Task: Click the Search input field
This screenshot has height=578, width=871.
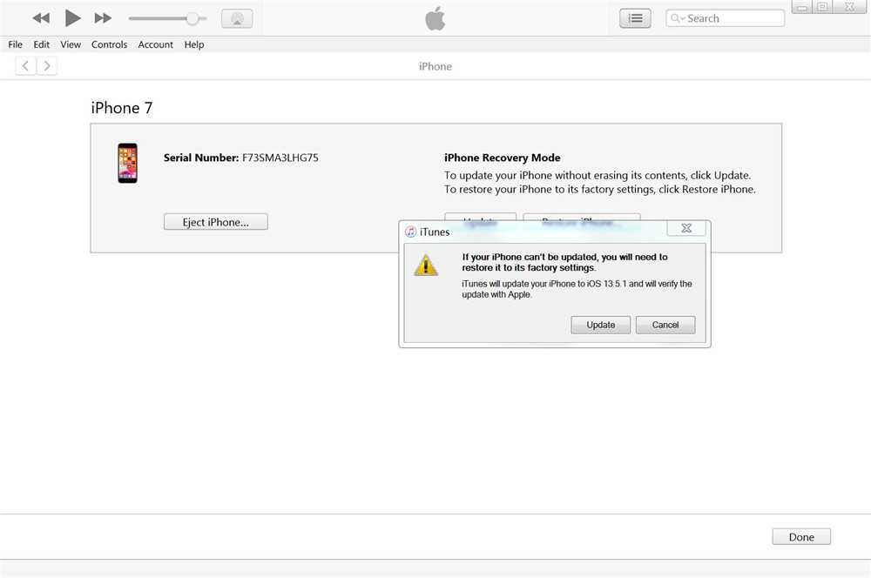Action: point(732,18)
